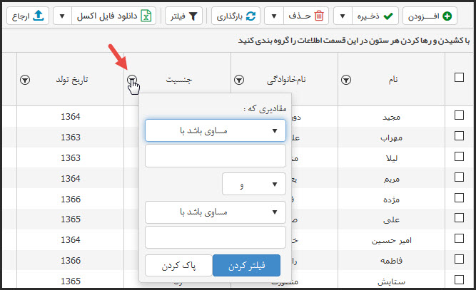Viewport: 476px width, 290px height.
Task: Toggle the select-all header checkbox
Action: (459, 77)
